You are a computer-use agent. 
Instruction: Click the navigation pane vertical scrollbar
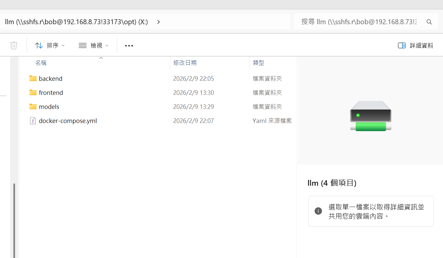14,219
